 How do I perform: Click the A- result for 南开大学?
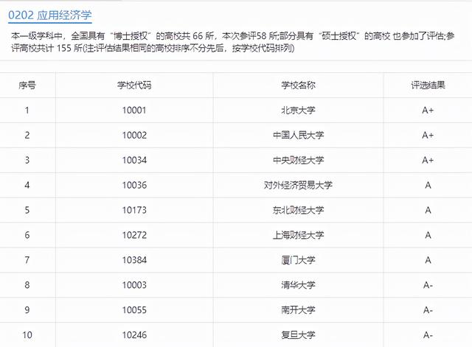click(428, 310)
